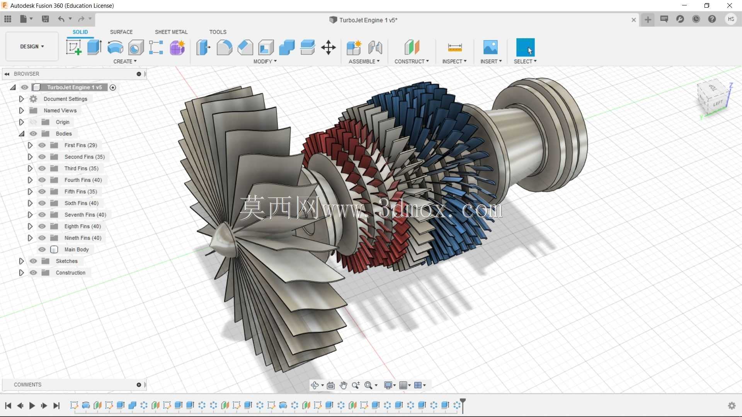The image size is (742, 417).
Task: Toggle visibility of Third Fins (35)
Action: click(42, 168)
